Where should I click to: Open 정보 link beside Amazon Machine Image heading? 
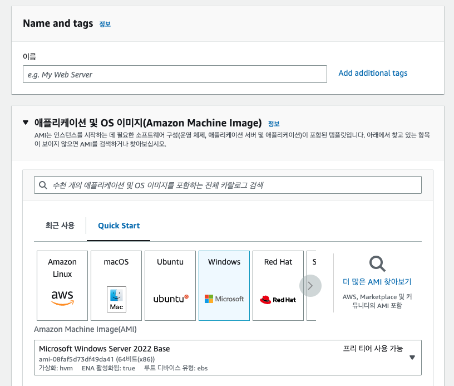(274, 124)
